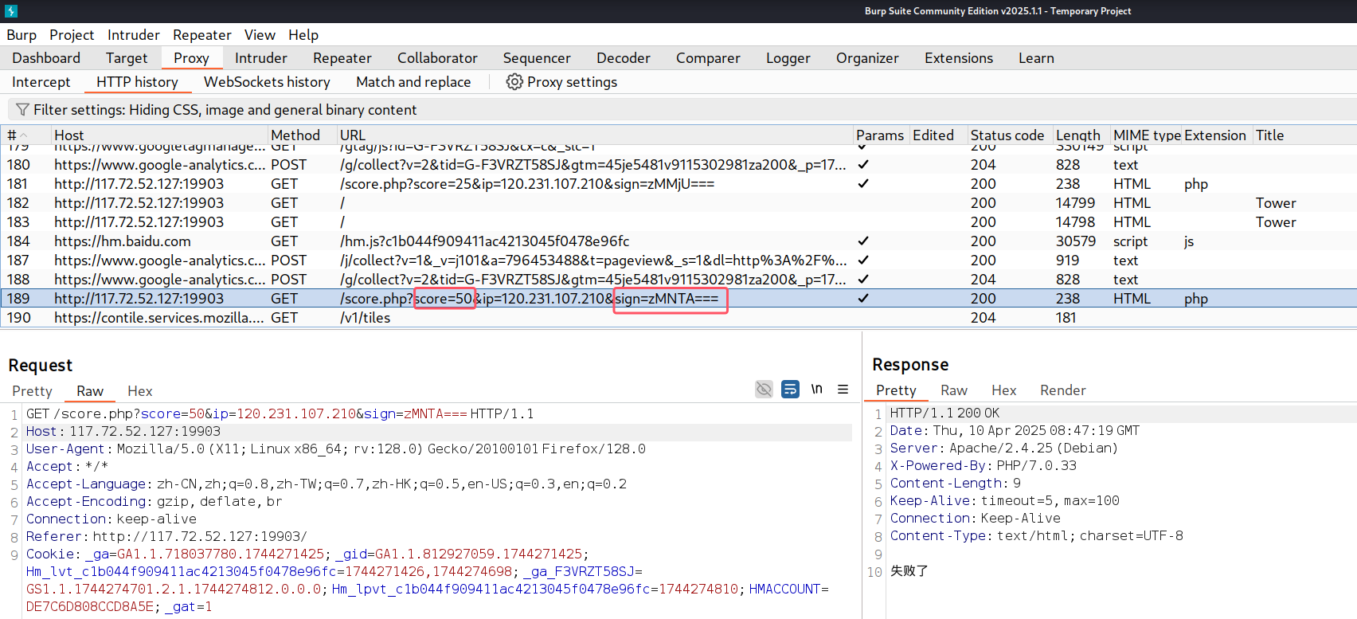
Task: Open the Intruder menu
Action: pos(134,35)
